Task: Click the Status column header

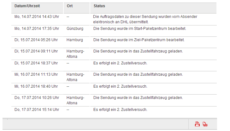Action: pyautogui.click(x=99, y=6)
